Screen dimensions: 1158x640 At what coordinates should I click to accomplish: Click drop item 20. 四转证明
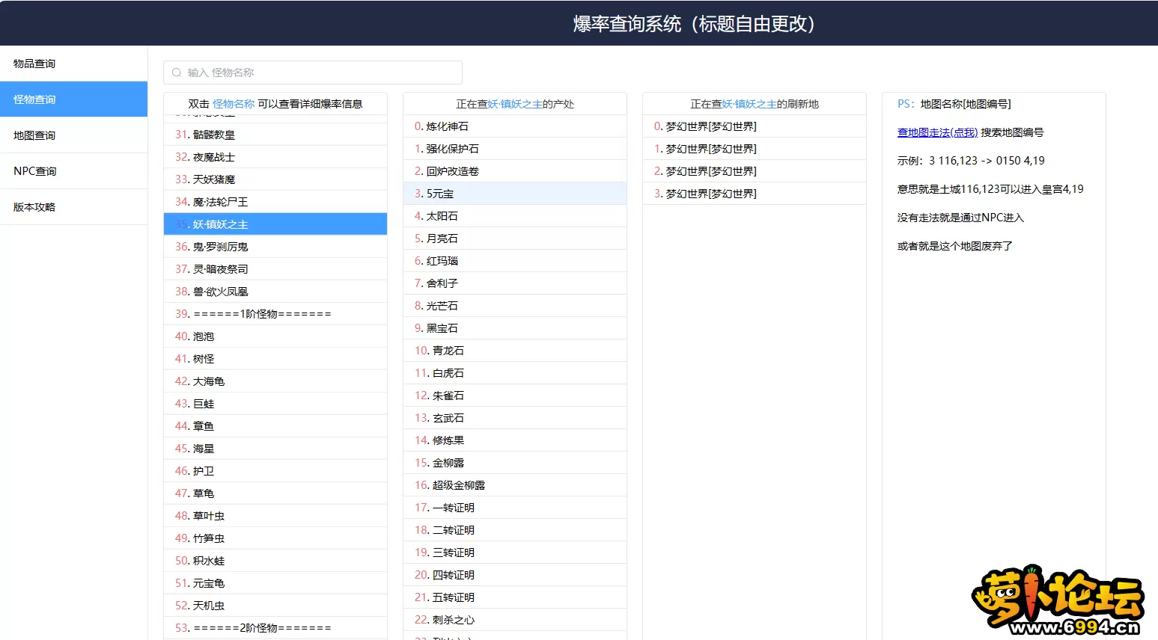(515, 575)
